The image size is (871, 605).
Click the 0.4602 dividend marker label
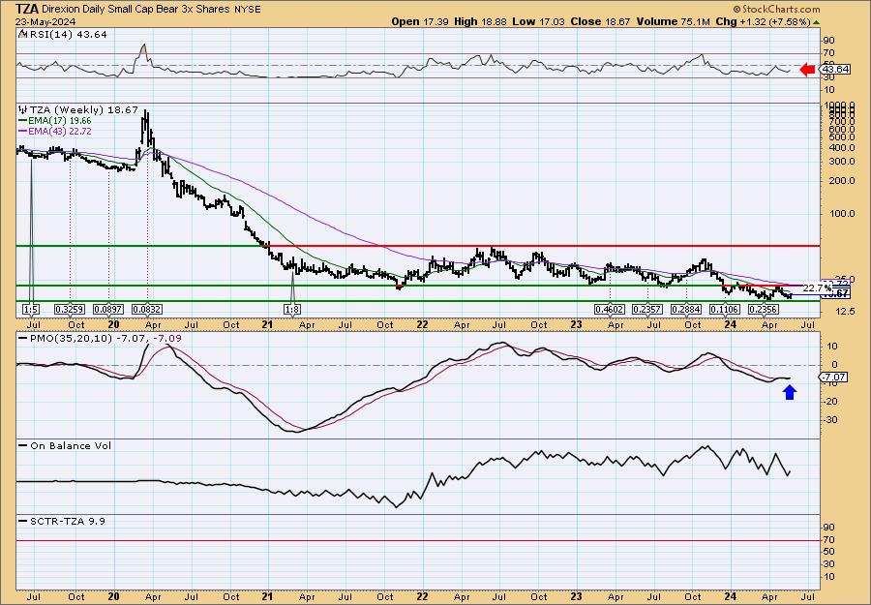point(610,309)
